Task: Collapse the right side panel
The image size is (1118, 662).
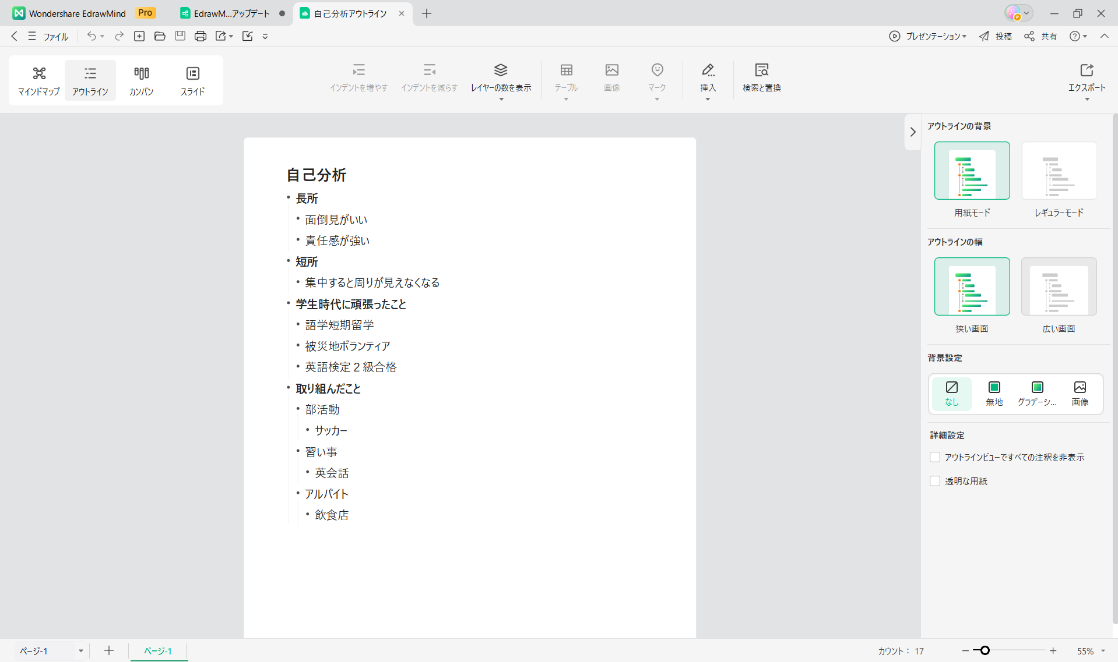Action: click(x=913, y=132)
